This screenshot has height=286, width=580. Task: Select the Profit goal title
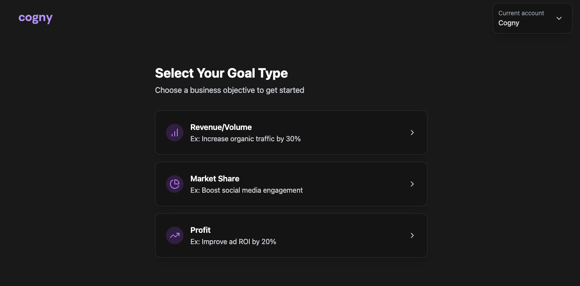200,230
